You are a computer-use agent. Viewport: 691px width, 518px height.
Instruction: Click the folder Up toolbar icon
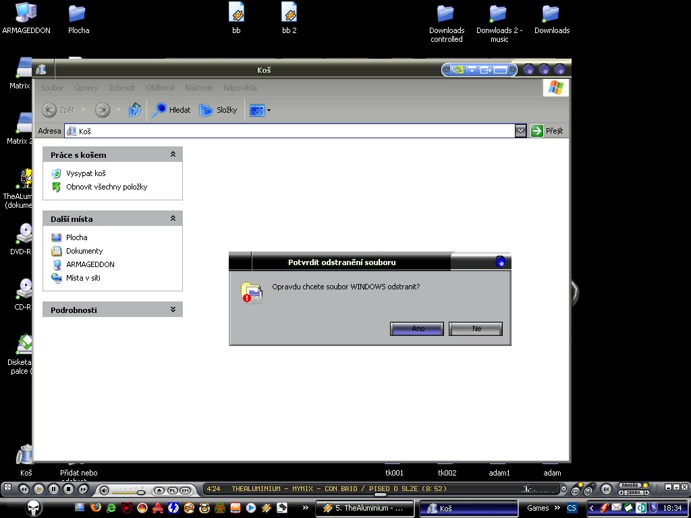click(x=134, y=110)
